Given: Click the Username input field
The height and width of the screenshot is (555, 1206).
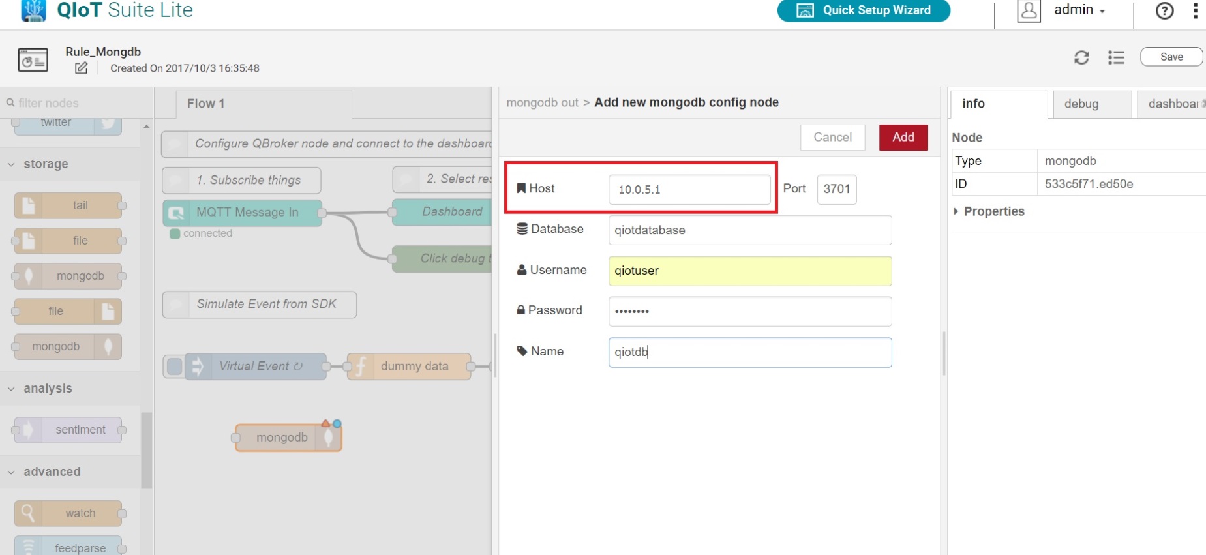Looking at the screenshot, I should (x=750, y=271).
